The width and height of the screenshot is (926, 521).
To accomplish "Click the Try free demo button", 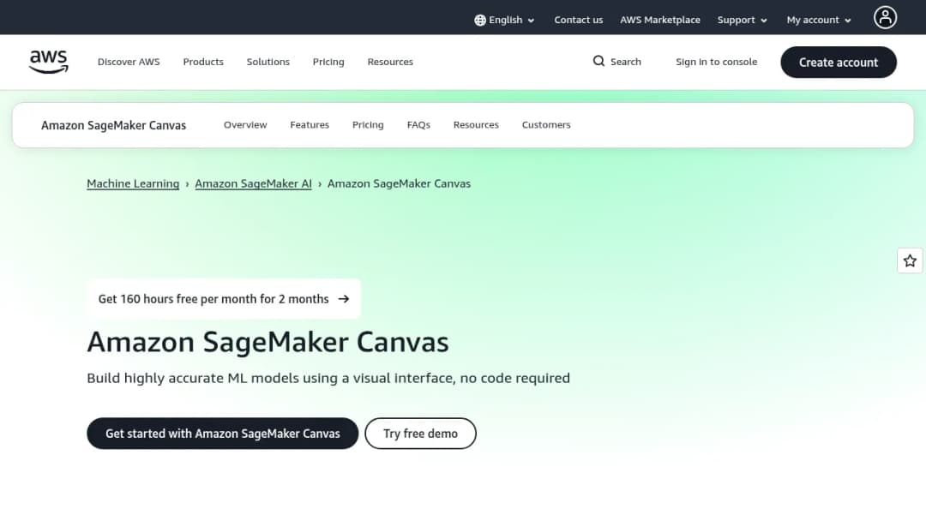I will point(420,433).
